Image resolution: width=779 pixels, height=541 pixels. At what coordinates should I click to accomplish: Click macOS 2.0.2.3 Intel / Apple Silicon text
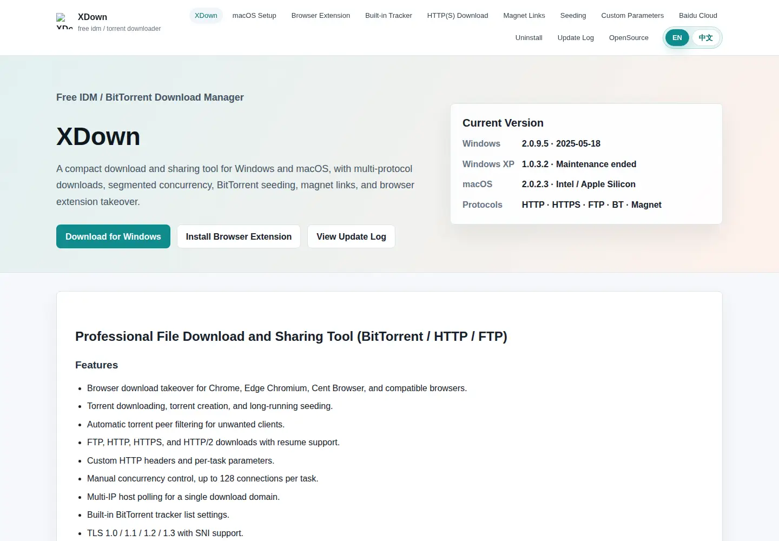pos(578,184)
